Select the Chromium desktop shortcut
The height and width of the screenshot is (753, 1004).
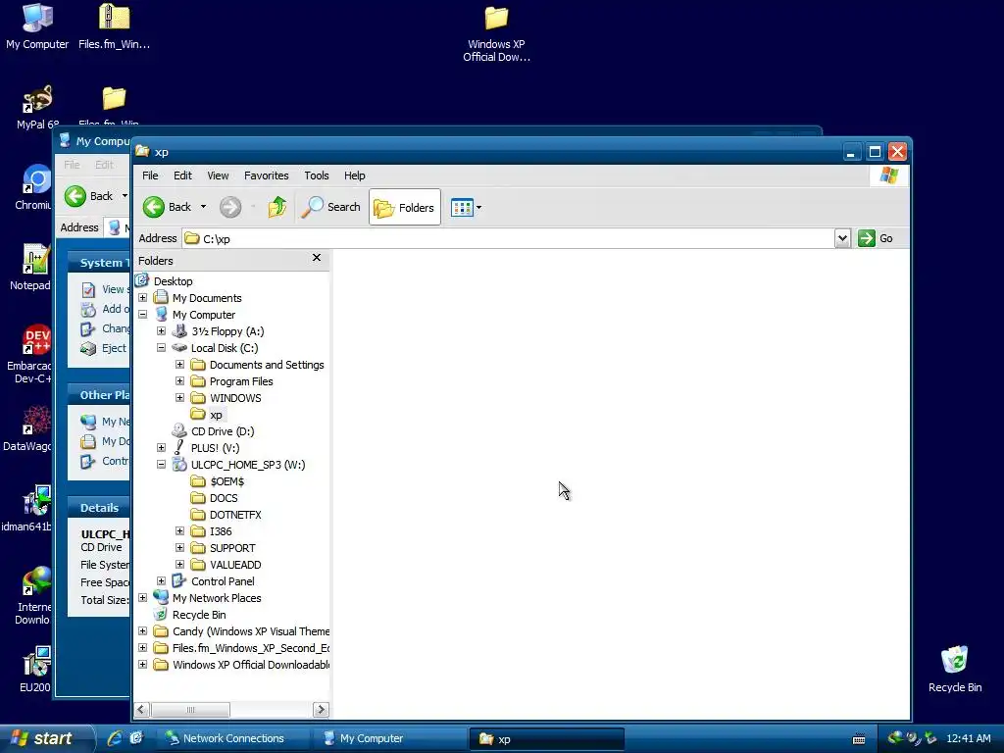(x=33, y=187)
